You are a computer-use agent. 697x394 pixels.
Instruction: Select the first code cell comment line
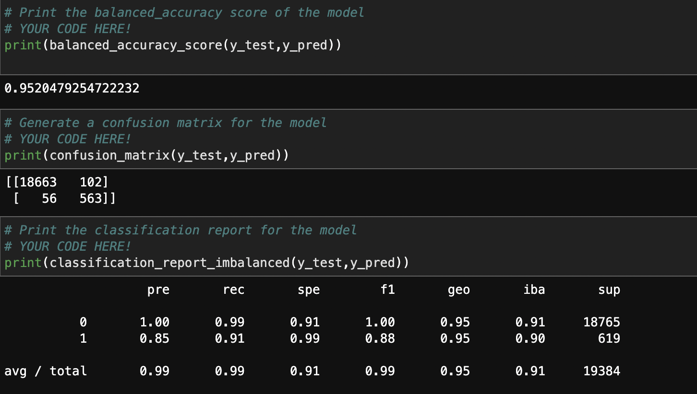point(182,12)
